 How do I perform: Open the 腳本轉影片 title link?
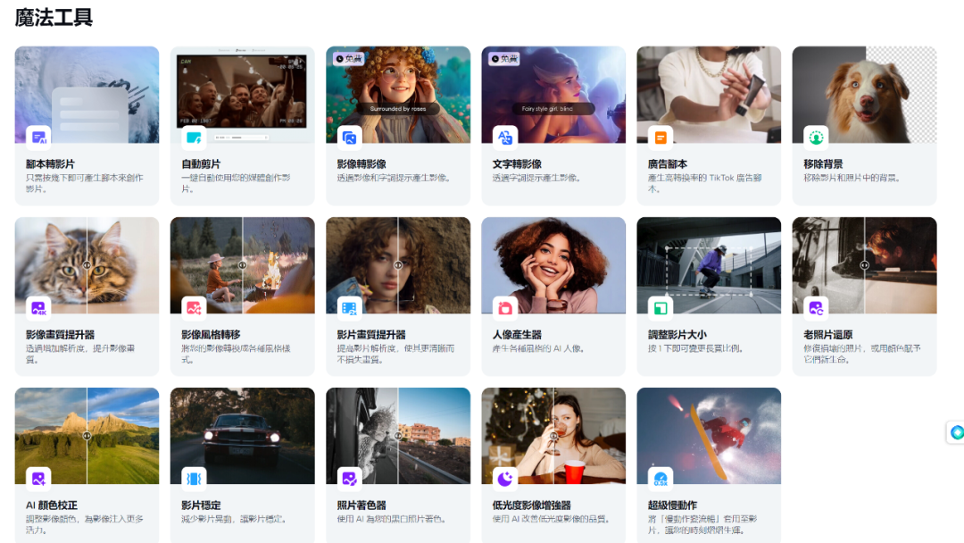click(50, 164)
